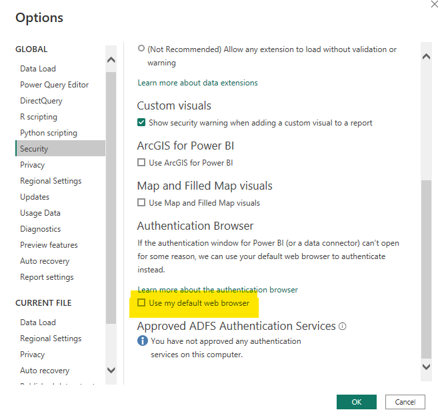438x420 pixels.
Task: Click the GLOBAL section header
Action: click(31, 49)
